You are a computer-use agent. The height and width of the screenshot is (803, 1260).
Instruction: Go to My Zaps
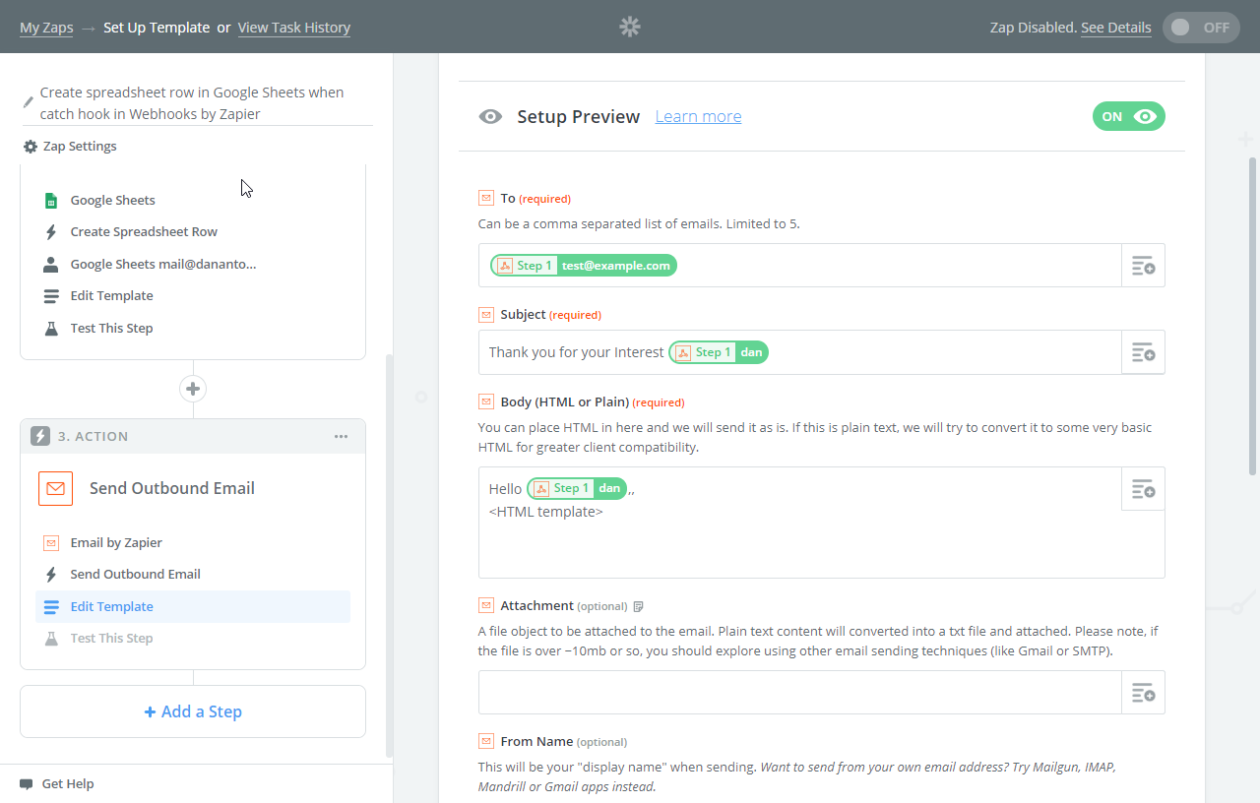click(46, 28)
